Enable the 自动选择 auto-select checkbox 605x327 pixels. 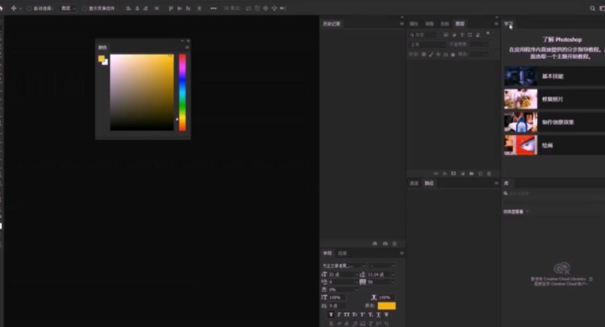pyautogui.click(x=29, y=8)
